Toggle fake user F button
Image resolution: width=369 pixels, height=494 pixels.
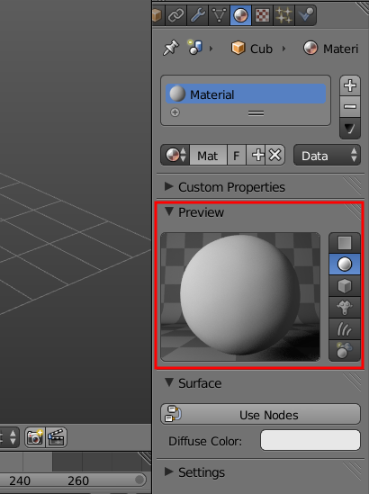(x=237, y=155)
